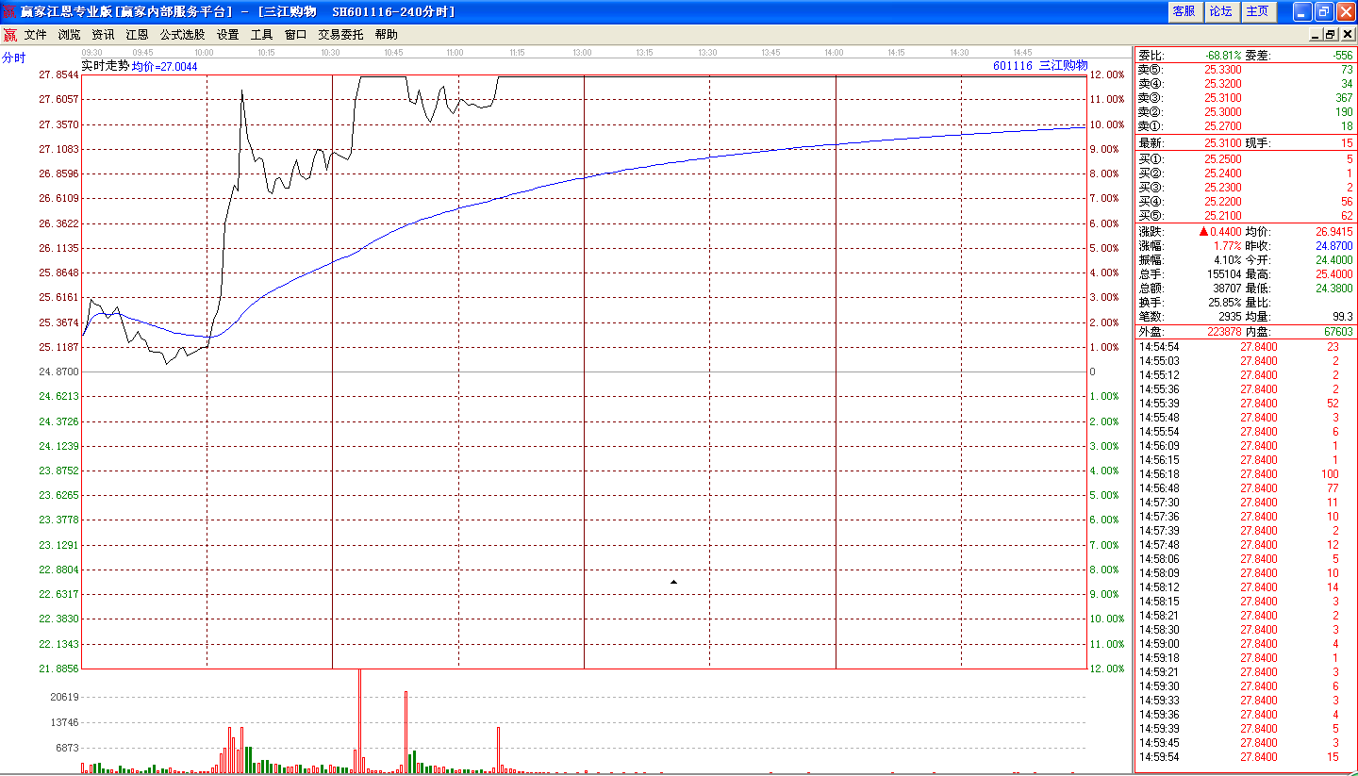The width and height of the screenshot is (1358, 776).
Task: Close the inner chart window from menu bar
Action: tap(1348, 35)
